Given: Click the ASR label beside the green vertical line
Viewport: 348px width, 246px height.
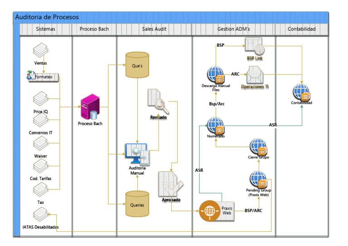Looking at the screenshot, I should coord(199,170).
